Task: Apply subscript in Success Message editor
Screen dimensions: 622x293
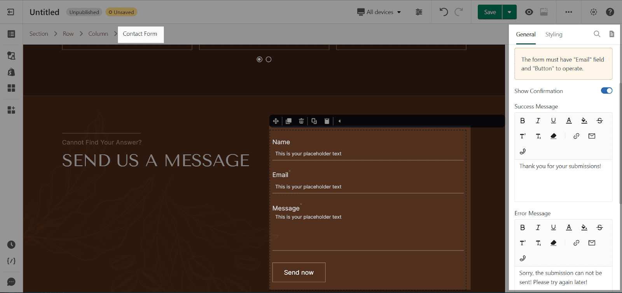Action: 538,136
